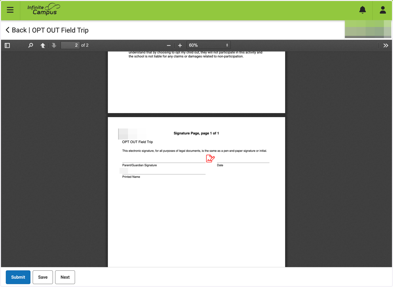Image resolution: width=393 pixels, height=287 pixels.
Task: Click the Next button
Action: coord(65,277)
